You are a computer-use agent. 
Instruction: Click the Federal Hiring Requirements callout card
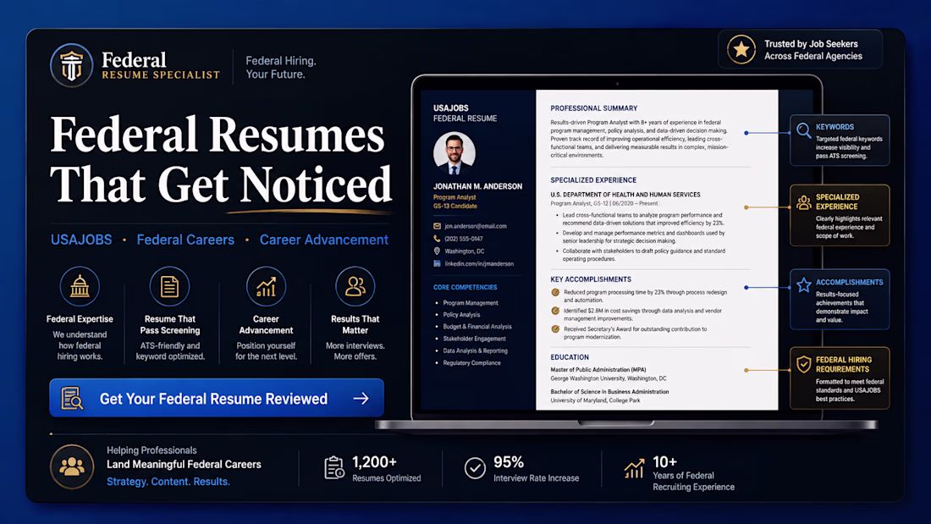tap(840, 378)
